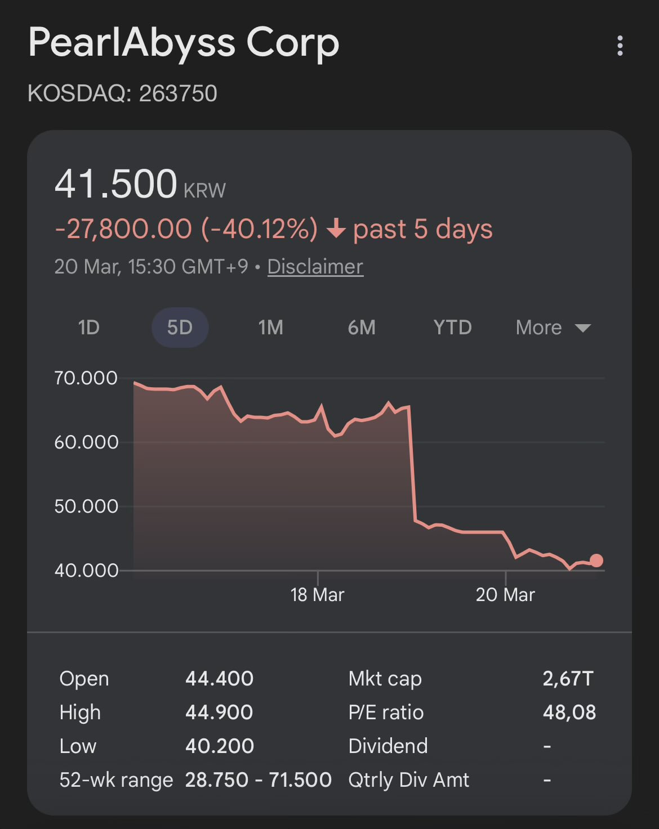The width and height of the screenshot is (659, 829).
Task: Expand the More time ranges dropdown
Action: (553, 328)
